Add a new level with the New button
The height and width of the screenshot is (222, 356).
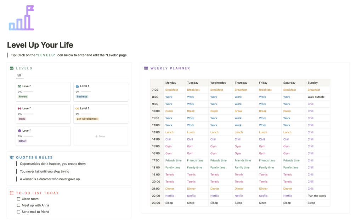click(100, 136)
